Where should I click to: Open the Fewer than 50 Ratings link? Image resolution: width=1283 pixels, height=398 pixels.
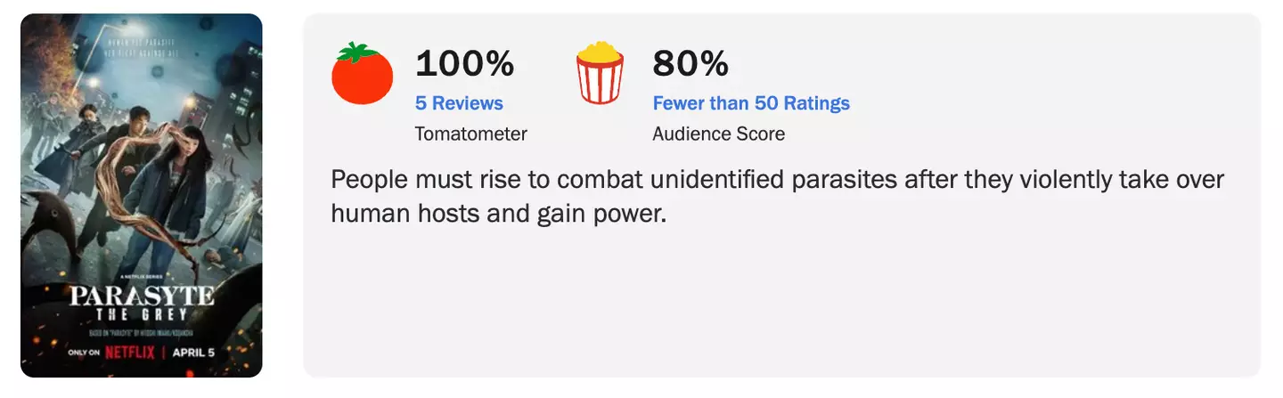pyautogui.click(x=750, y=103)
